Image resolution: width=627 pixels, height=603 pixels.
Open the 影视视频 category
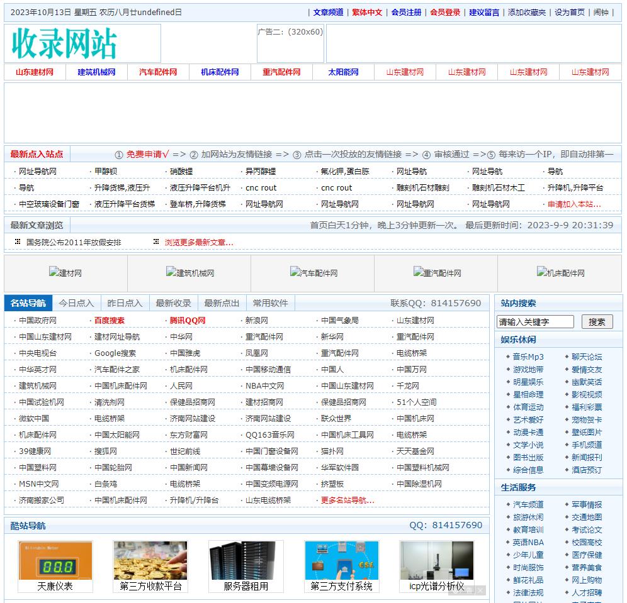(587, 394)
